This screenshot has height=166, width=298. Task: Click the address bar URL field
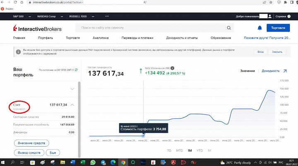click(x=144, y=2)
